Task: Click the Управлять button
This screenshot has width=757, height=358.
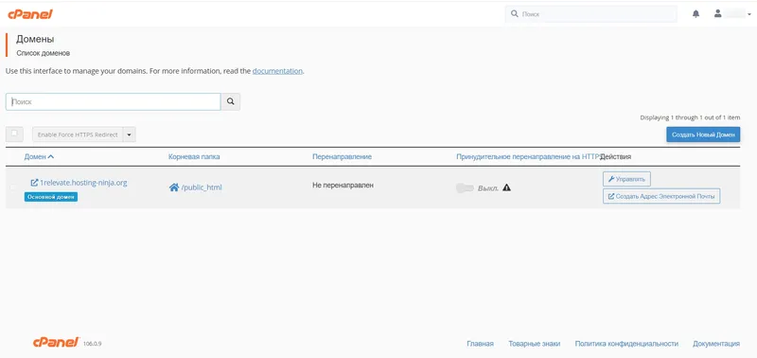Action: (x=626, y=179)
